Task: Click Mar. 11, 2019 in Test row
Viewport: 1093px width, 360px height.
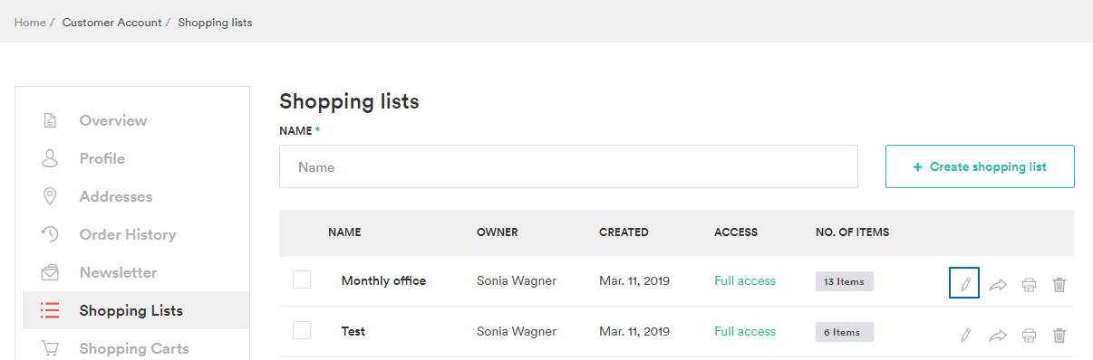Action: [634, 331]
